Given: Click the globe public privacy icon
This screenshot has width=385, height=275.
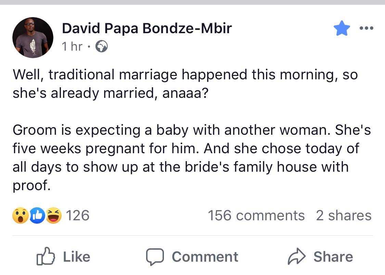Looking at the screenshot, I should coord(101,47).
